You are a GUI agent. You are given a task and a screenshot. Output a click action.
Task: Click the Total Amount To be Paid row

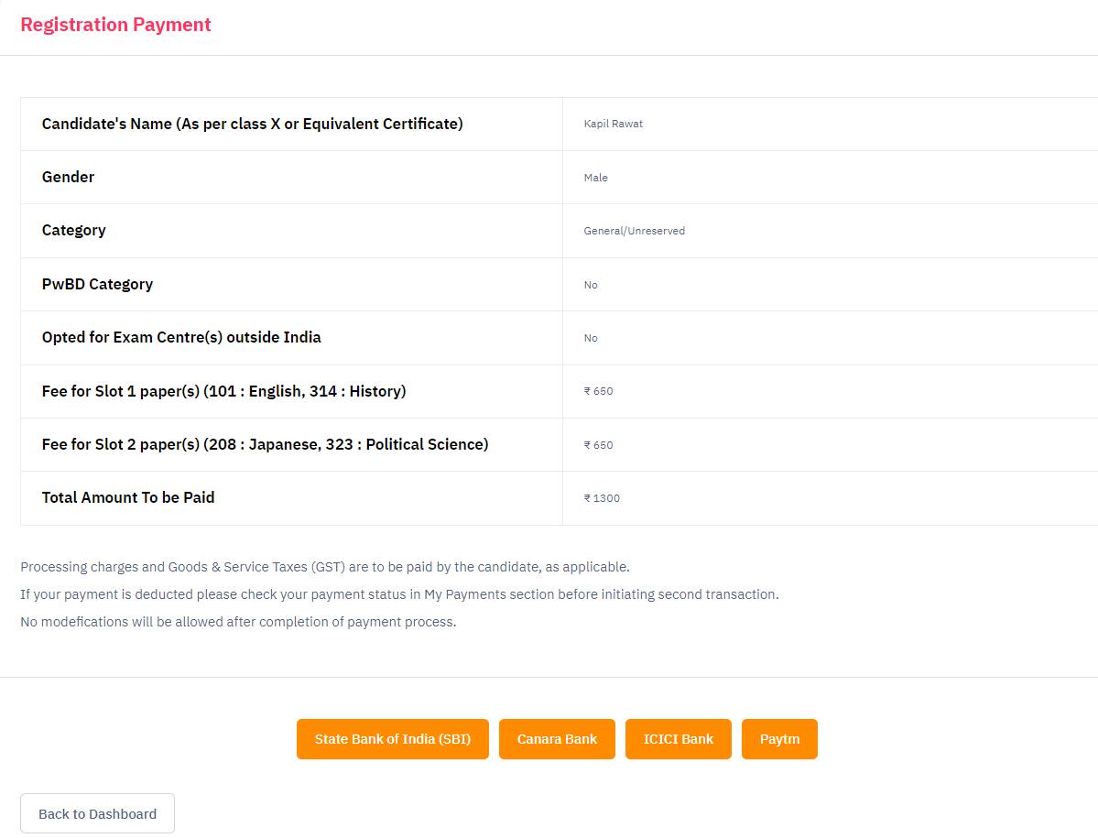(127, 497)
